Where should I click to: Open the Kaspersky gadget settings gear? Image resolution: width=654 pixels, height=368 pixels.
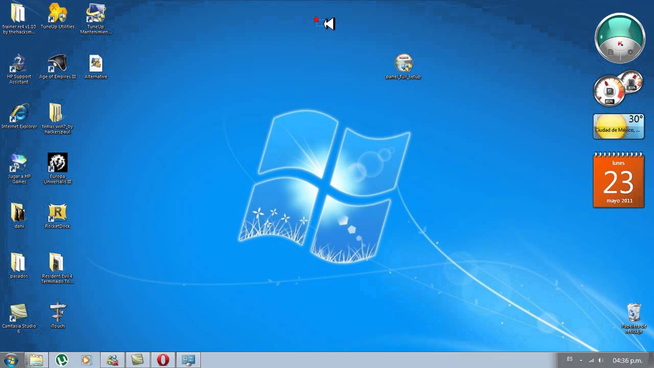pyautogui.click(x=630, y=52)
